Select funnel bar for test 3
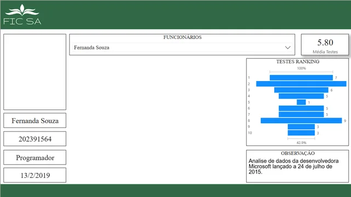 pos(301,90)
